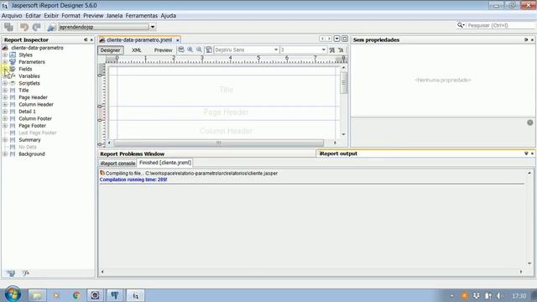Open the Ajuda menu
Viewport: 537px width, 302px height.
tap(168, 16)
